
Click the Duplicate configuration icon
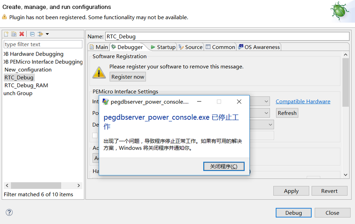click(14, 34)
